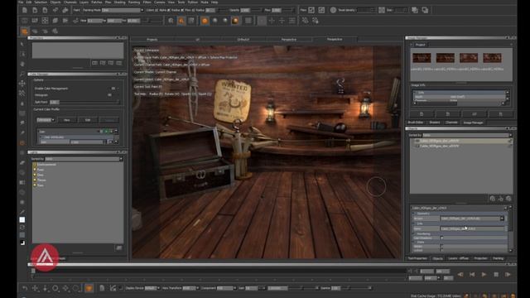530x298 pixels.
Task: Select the last image thumbnail in Image Manager
Action: pos(492,58)
